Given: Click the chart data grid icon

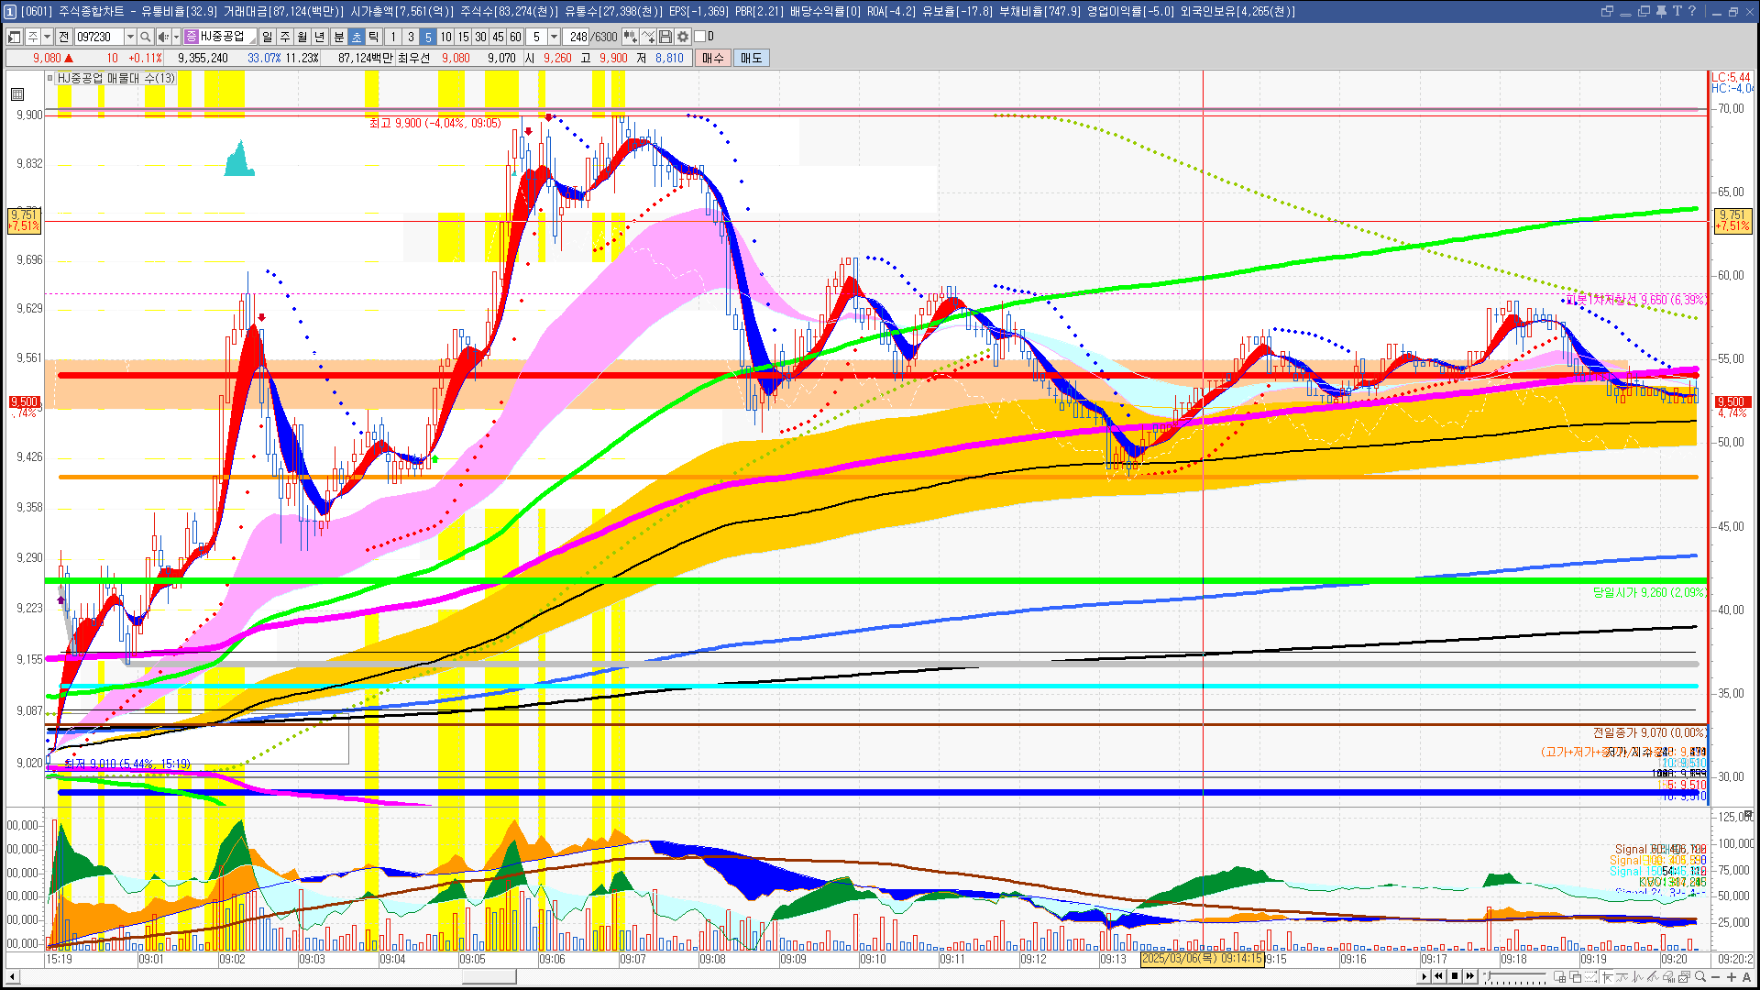Looking at the screenshot, I should coord(17,93).
